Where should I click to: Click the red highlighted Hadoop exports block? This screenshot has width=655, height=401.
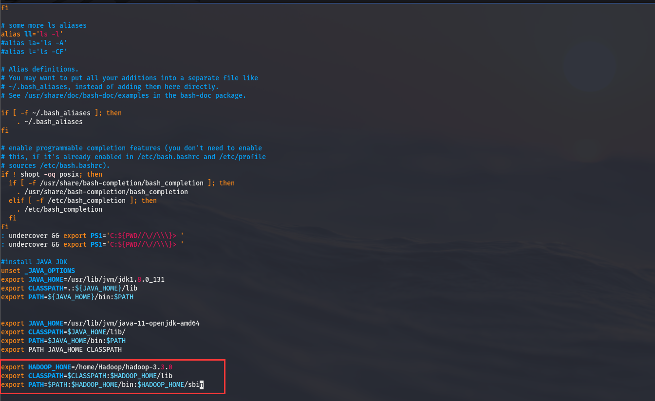[x=112, y=376]
